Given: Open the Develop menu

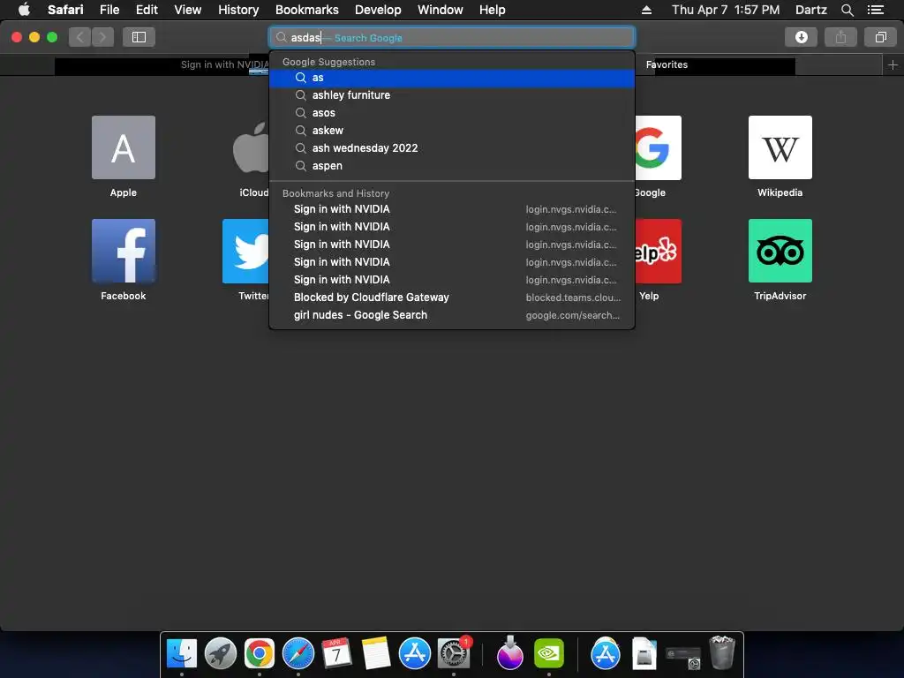Looking at the screenshot, I should click(x=378, y=10).
